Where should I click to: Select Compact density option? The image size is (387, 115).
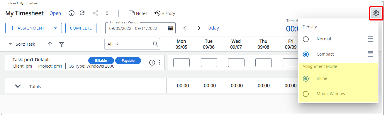click(x=306, y=54)
